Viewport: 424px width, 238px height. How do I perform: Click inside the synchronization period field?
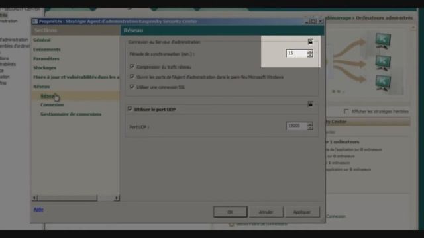point(297,53)
